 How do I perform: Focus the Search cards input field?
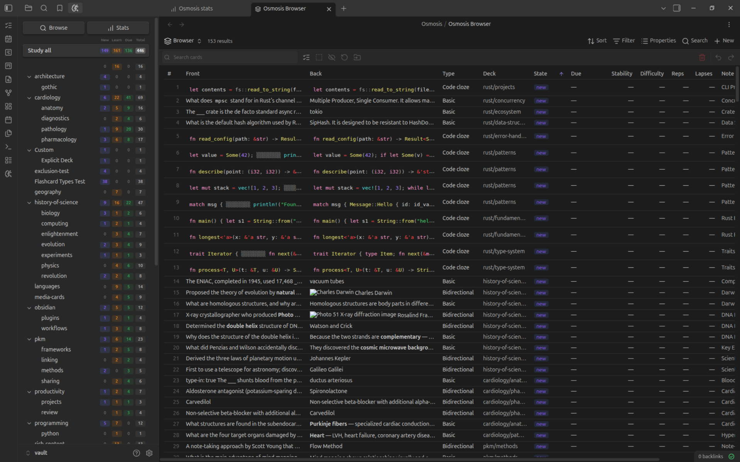230,57
